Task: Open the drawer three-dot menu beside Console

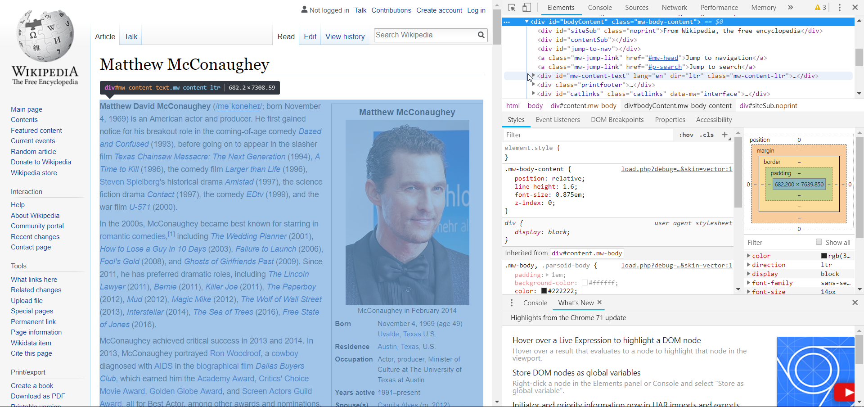Action: [x=512, y=303]
